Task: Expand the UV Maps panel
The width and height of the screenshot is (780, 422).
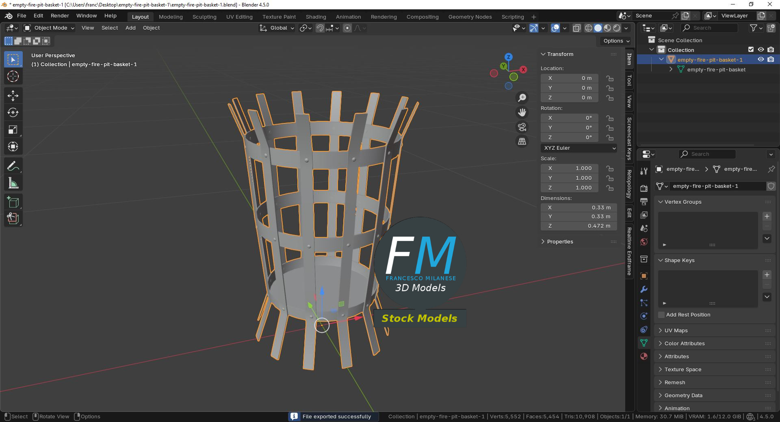Action: [x=676, y=331]
